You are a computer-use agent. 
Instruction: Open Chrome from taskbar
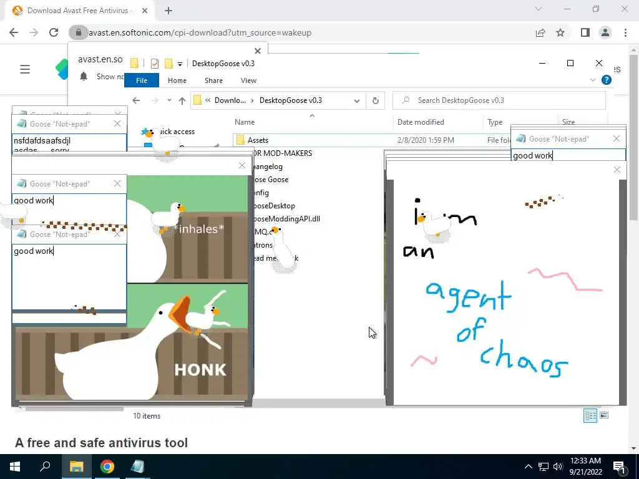pyautogui.click(x=107, y=467)
